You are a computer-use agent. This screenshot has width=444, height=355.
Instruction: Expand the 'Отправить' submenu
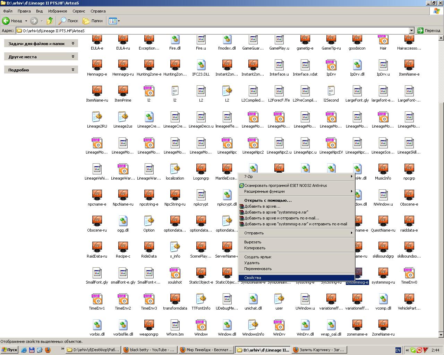[297, 233]
